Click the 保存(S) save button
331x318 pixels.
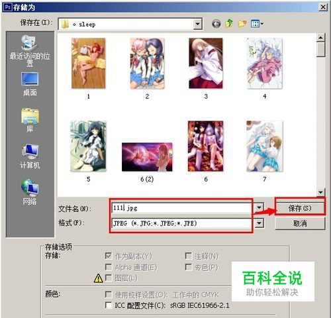300,208
